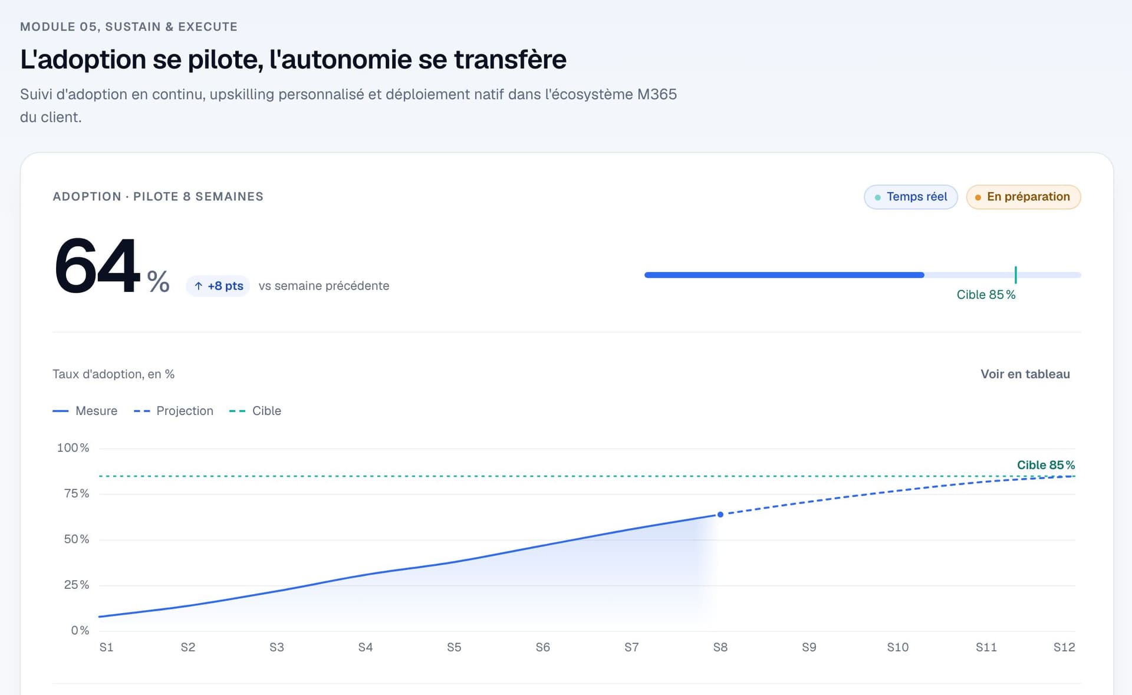
Task: Click the 'Voir en tableau' button
Action: [x=1025, y=374]
